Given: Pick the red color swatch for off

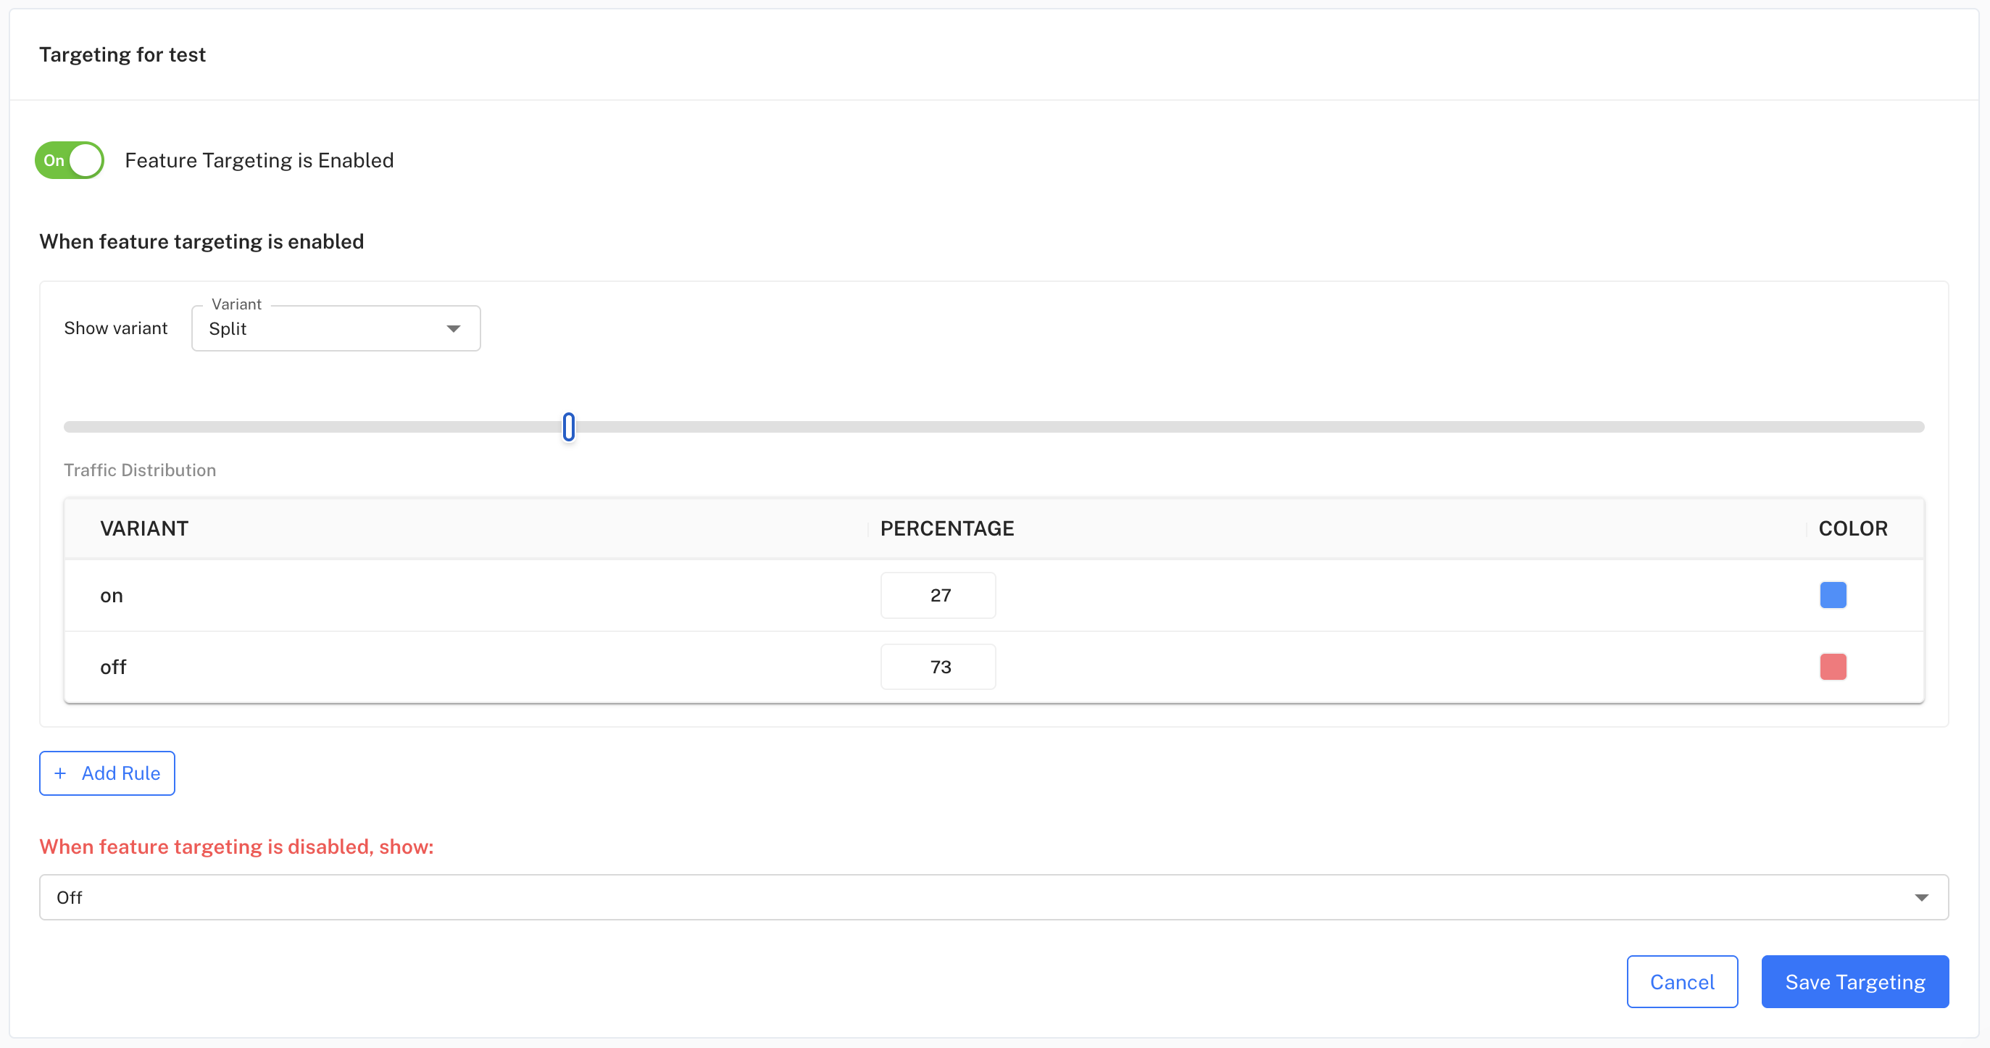Looking at the screenshot, I should click(1833, 667).
